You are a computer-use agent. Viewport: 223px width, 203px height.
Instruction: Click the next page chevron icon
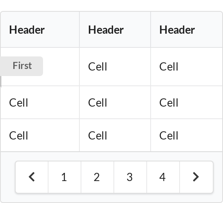196,177
